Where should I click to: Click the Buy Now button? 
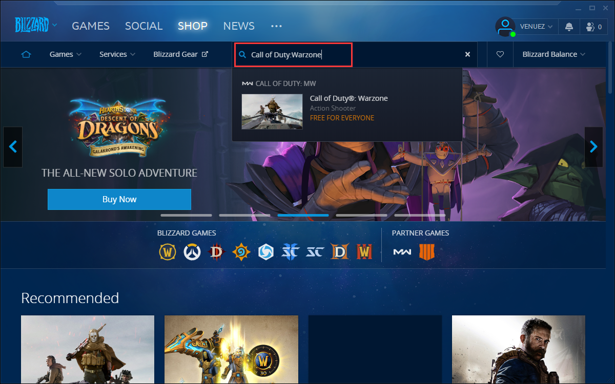119,199
